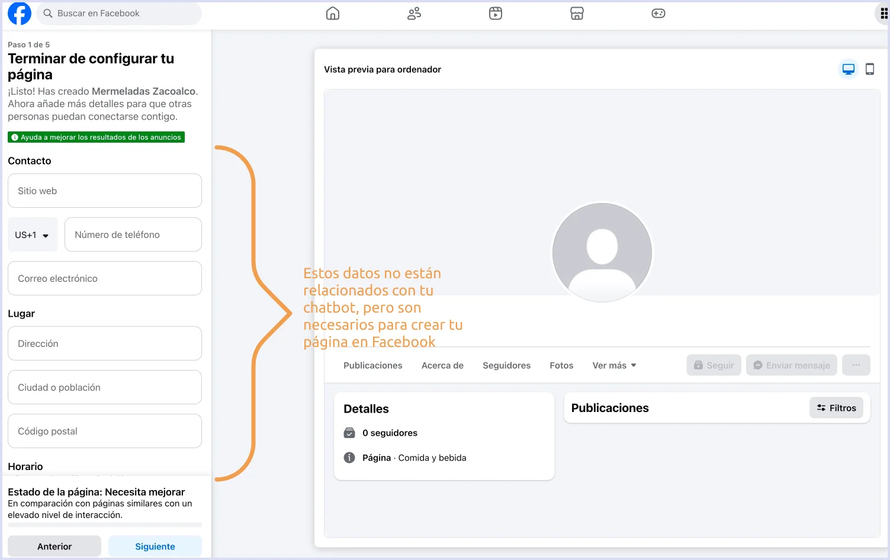Viewport: 890px width, 560px height.
Task: Click the ads results help badge
Action: pos(96,137)
